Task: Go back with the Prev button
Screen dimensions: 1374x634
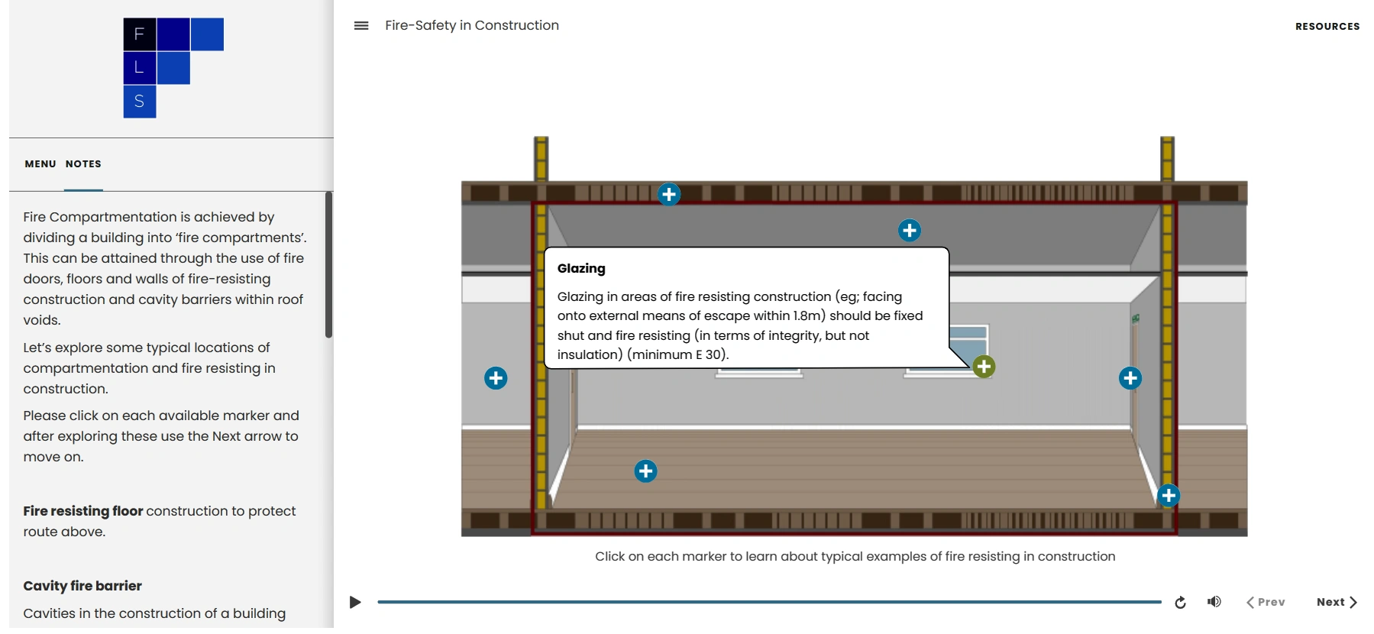Action: pyautogui.click(x=1266, y=602)
